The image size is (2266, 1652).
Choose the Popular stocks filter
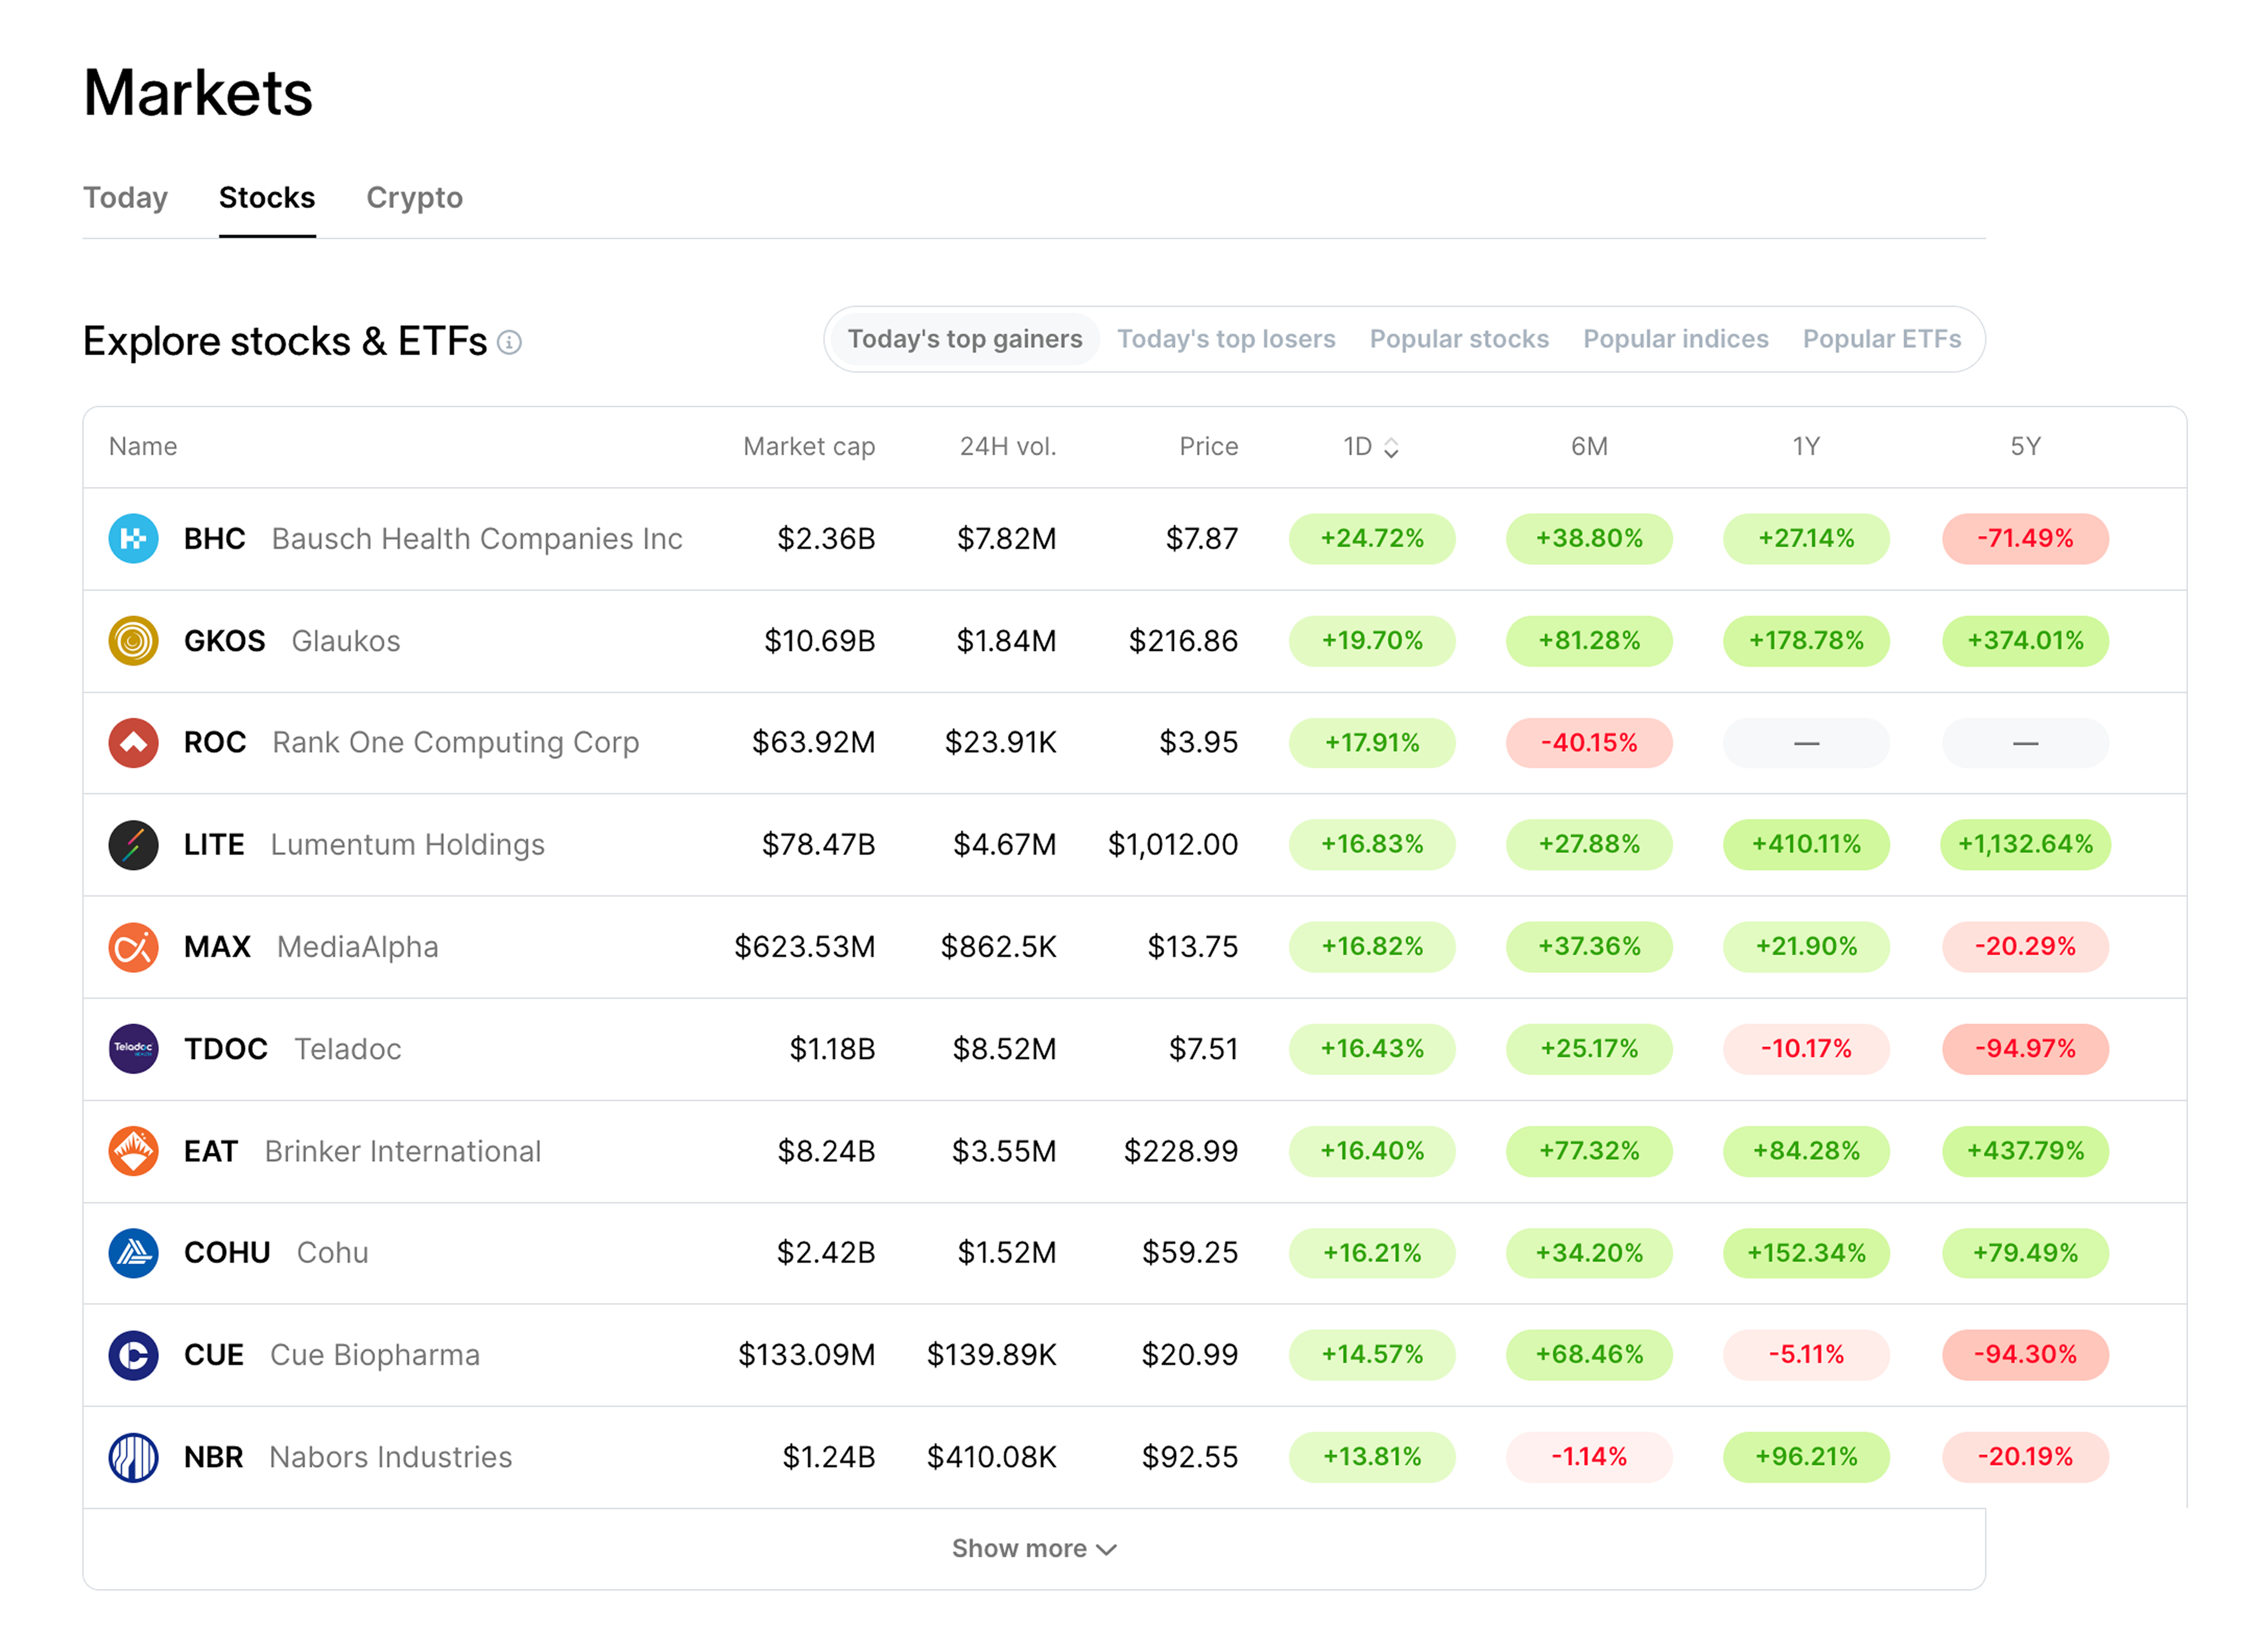point(1459,339)
